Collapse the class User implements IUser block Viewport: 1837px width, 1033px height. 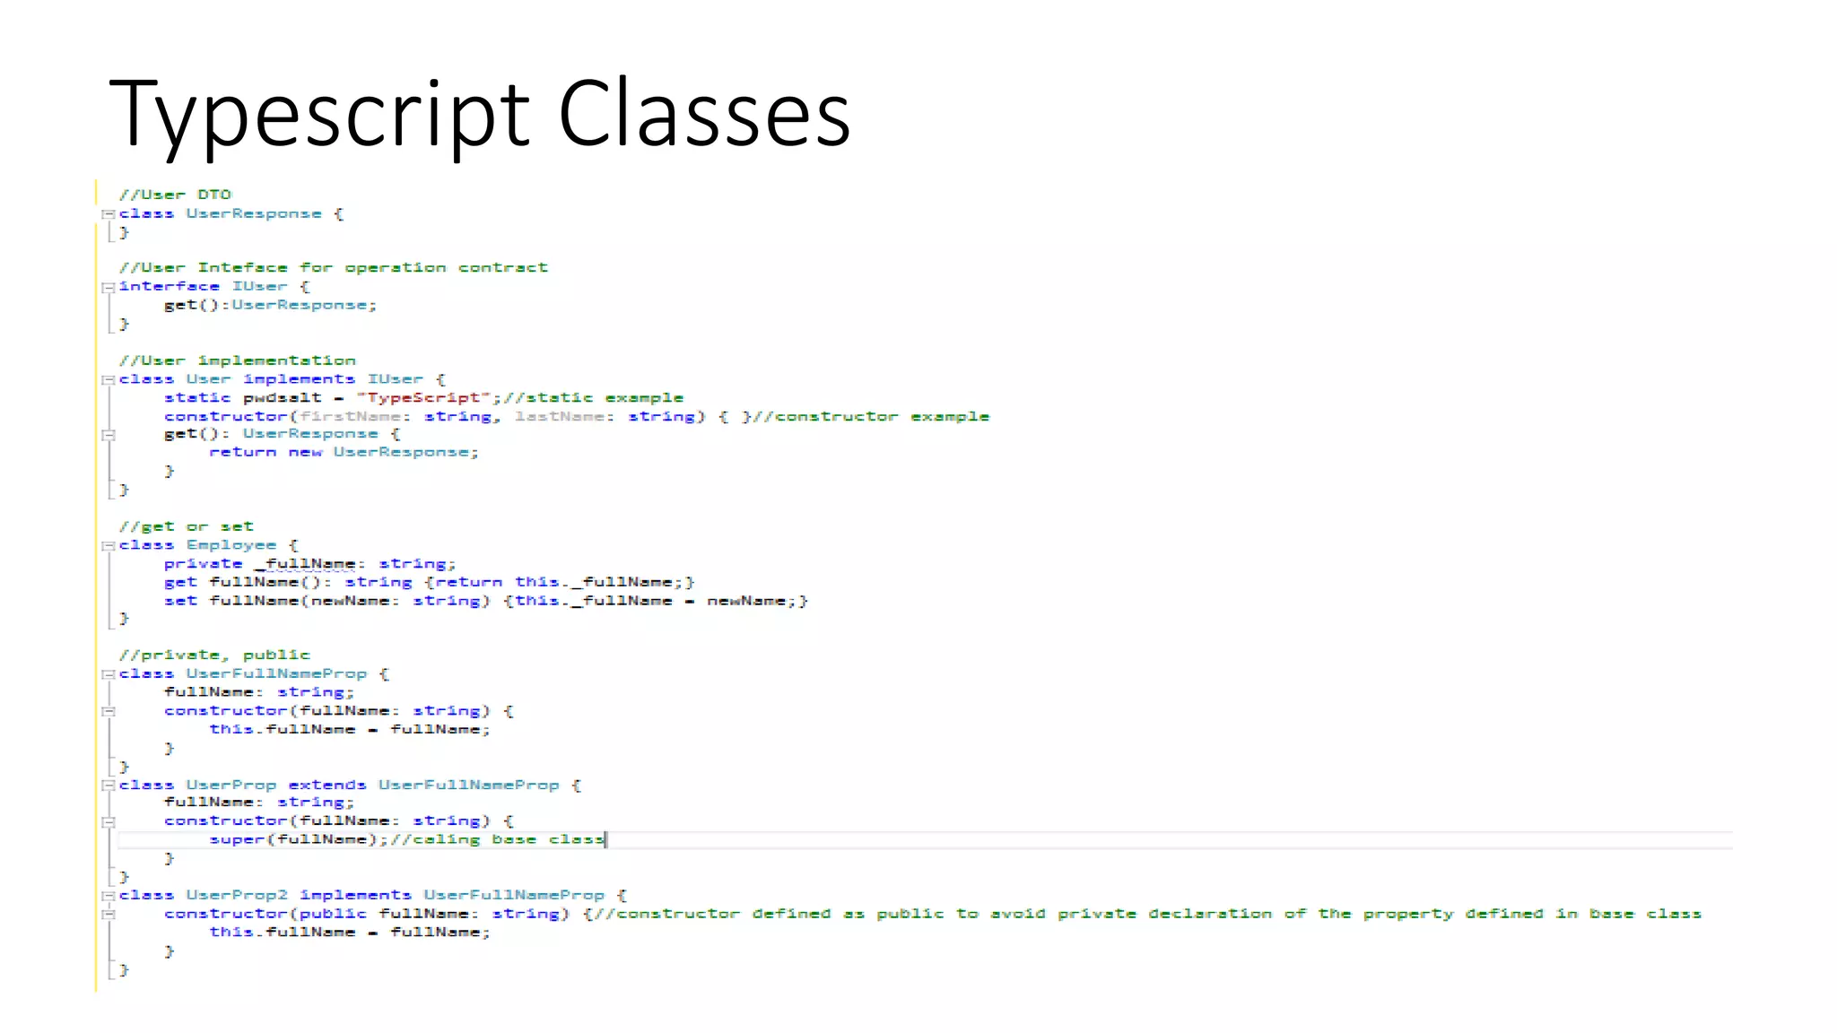(x=108, y=380)
